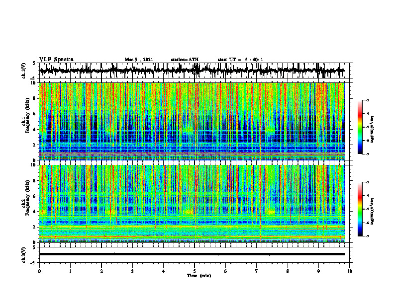Click the time axis tick label "1"
This screenshot has width=394, height=304.
click(70, 271)
